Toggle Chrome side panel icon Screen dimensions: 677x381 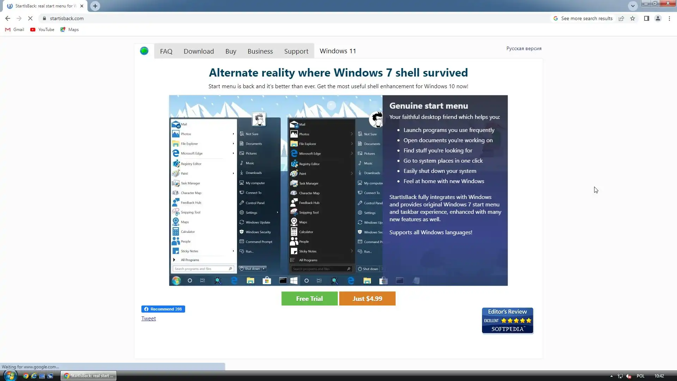646,18
